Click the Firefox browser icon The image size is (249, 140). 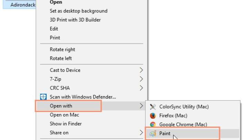tap(153, 115)
